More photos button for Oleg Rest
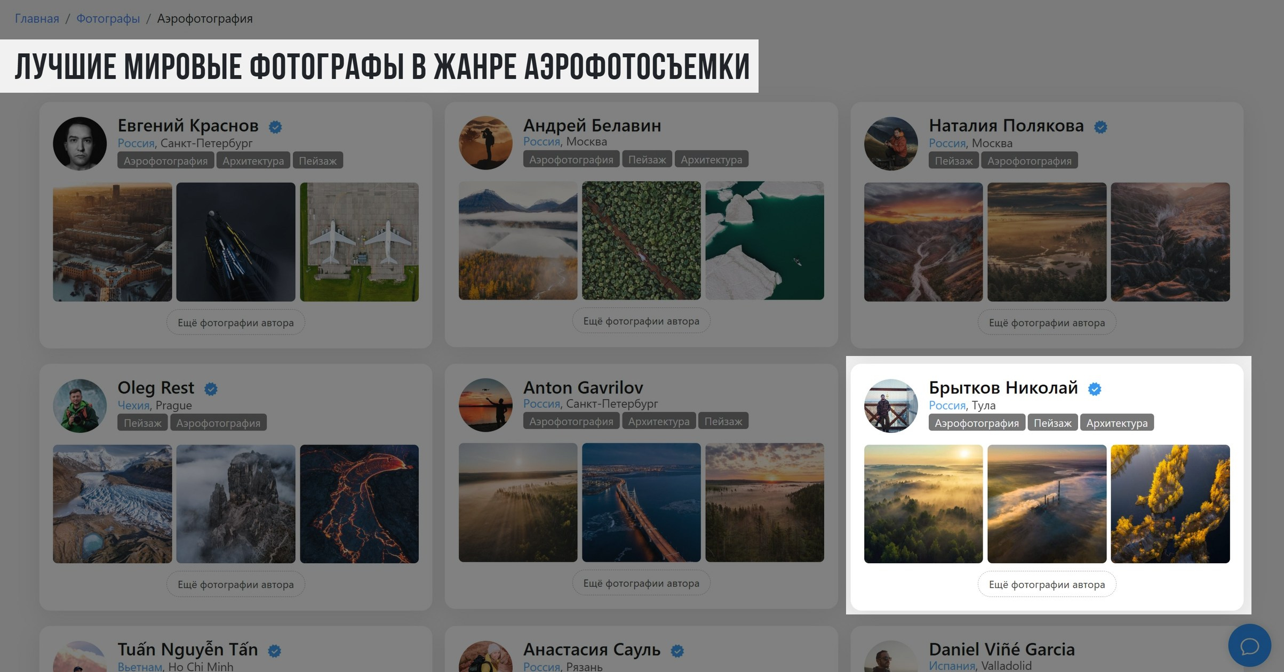This screenshot has width=1284, height=672. click(x=236, y=584)
